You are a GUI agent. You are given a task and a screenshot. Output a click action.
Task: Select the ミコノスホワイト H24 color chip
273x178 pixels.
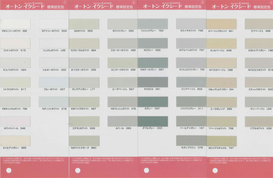tap(15, 63)
